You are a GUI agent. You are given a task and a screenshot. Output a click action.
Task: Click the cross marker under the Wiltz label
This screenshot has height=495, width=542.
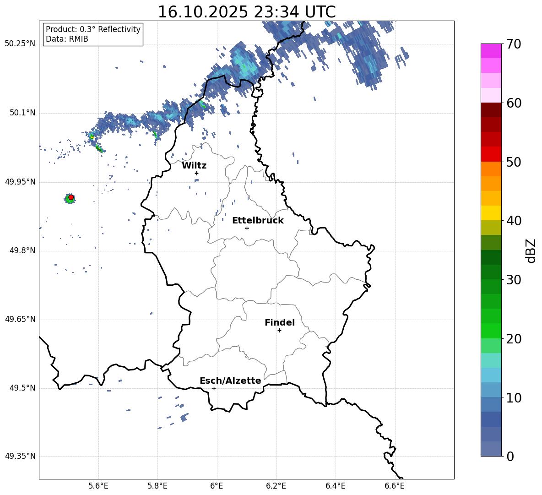[x=196, y=173]
